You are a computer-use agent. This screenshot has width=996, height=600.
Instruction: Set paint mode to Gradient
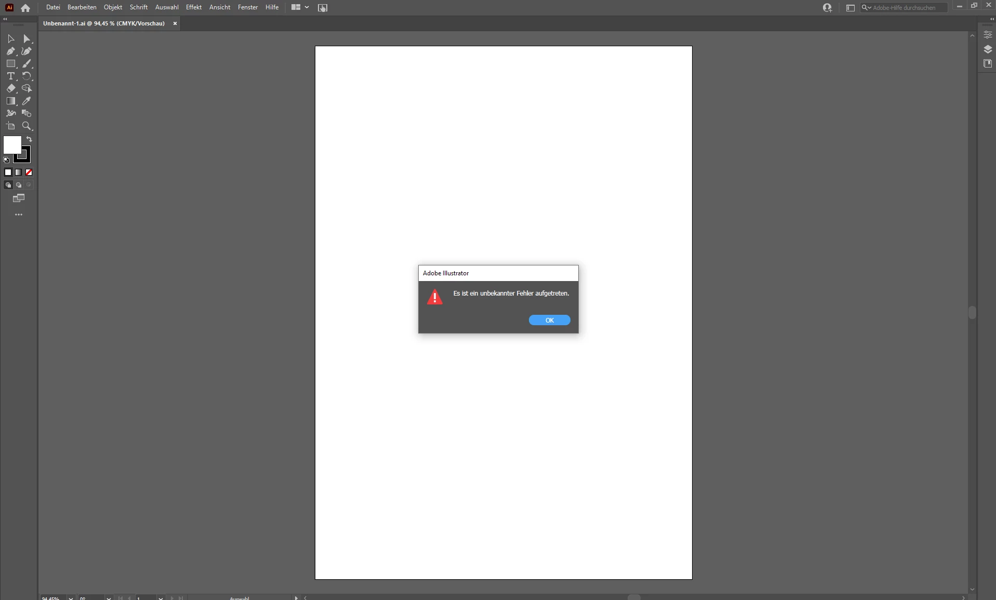click(19, 172)
